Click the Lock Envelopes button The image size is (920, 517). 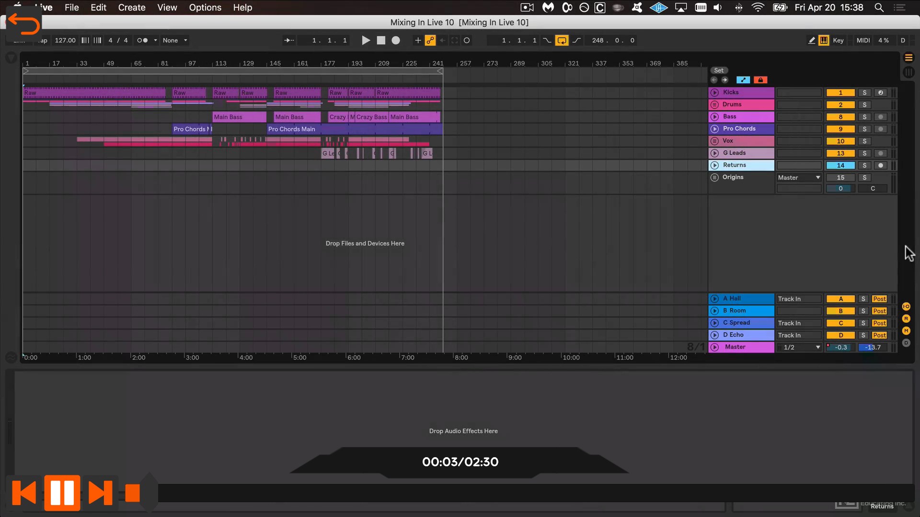[760, 80]
